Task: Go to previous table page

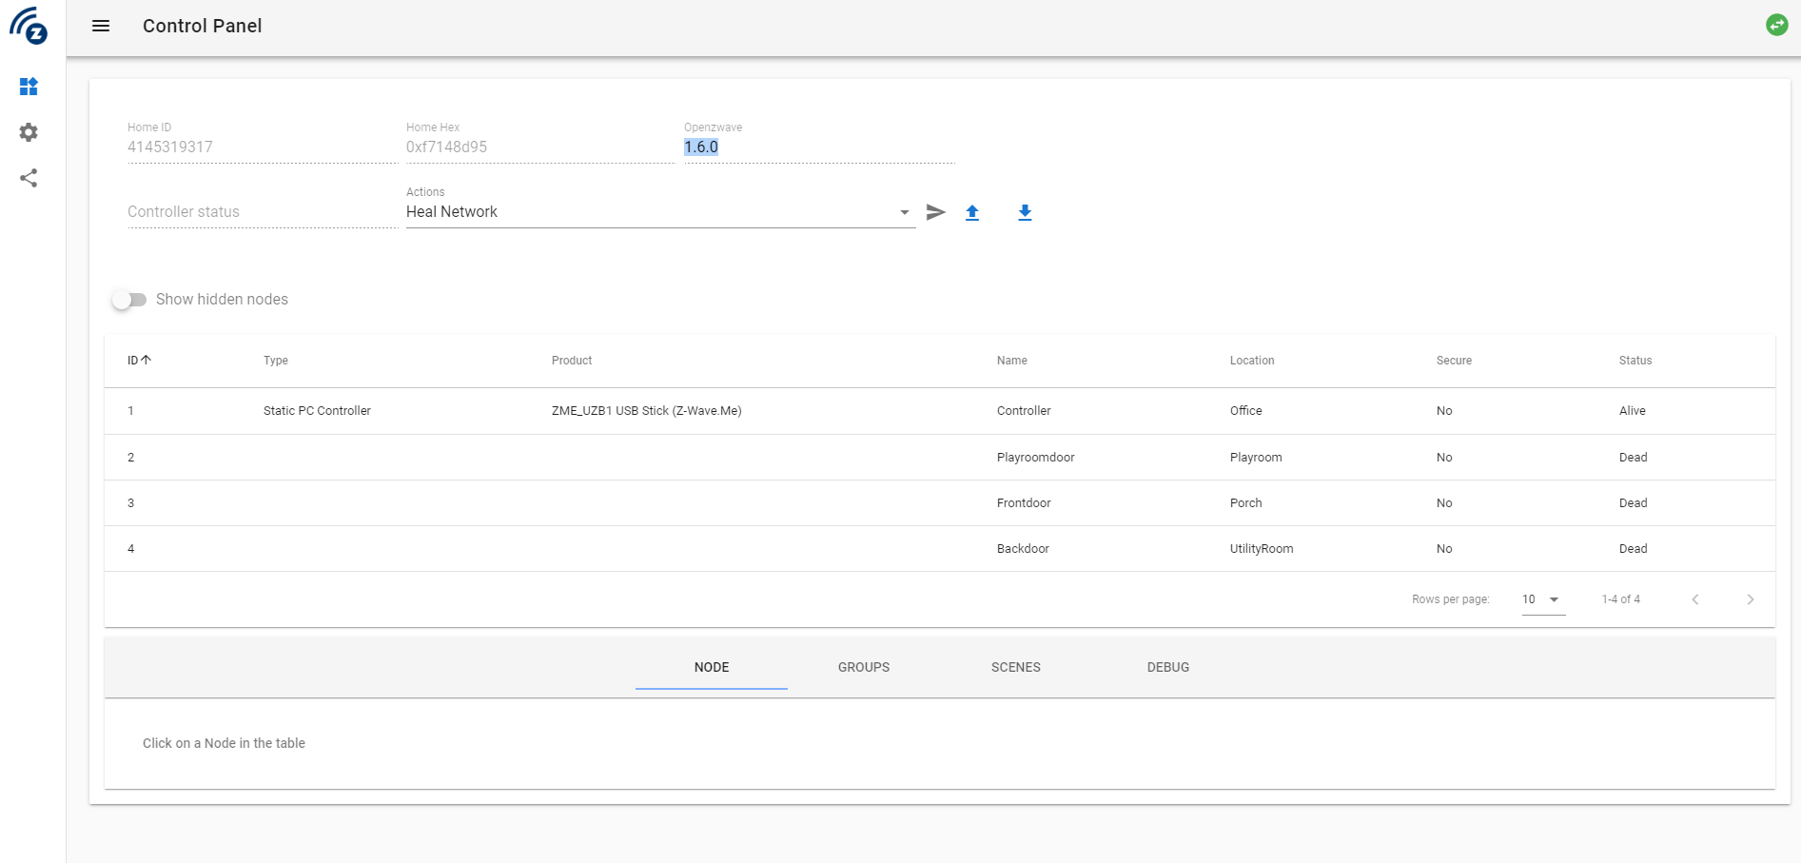Action: pyautogui.click(x=1695, y=599)
